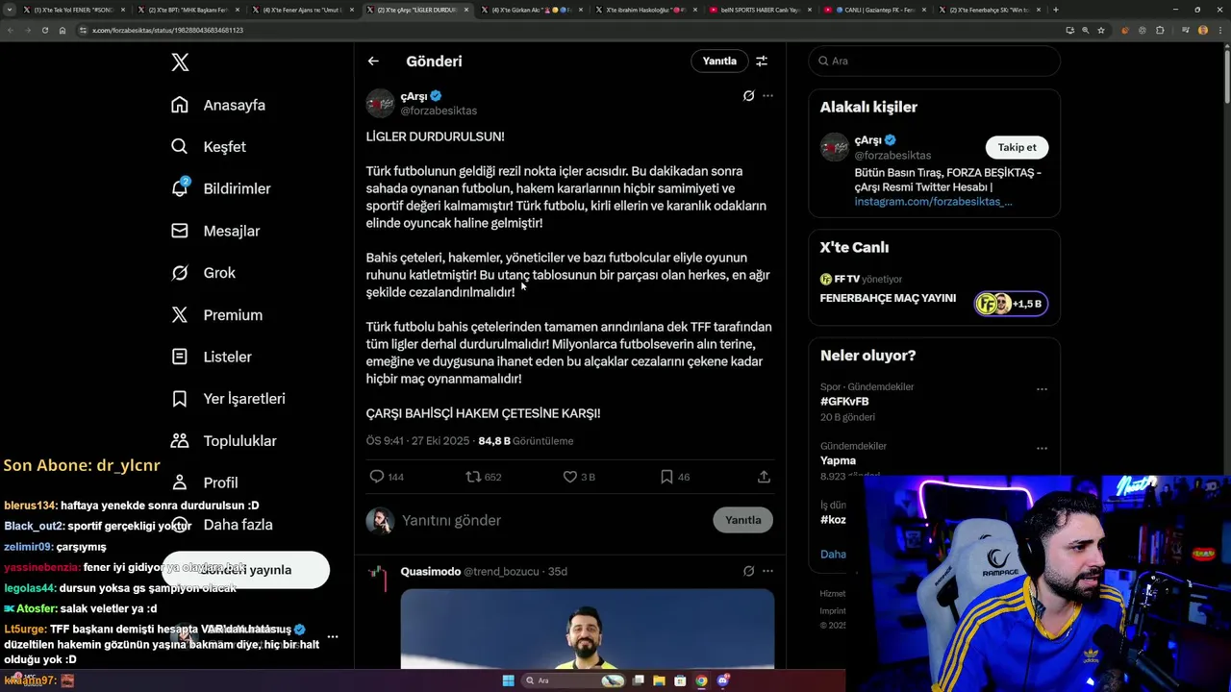Click the X logo in the sidebar
Image resolution: width=1231 pixels, height=692 pixels.
point(180,62)
